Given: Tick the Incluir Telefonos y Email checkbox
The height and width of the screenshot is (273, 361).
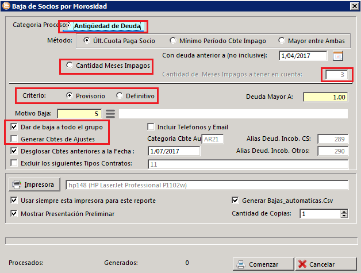Looking at the screenshot, I should pyautogui.click(x=151, y=126).
